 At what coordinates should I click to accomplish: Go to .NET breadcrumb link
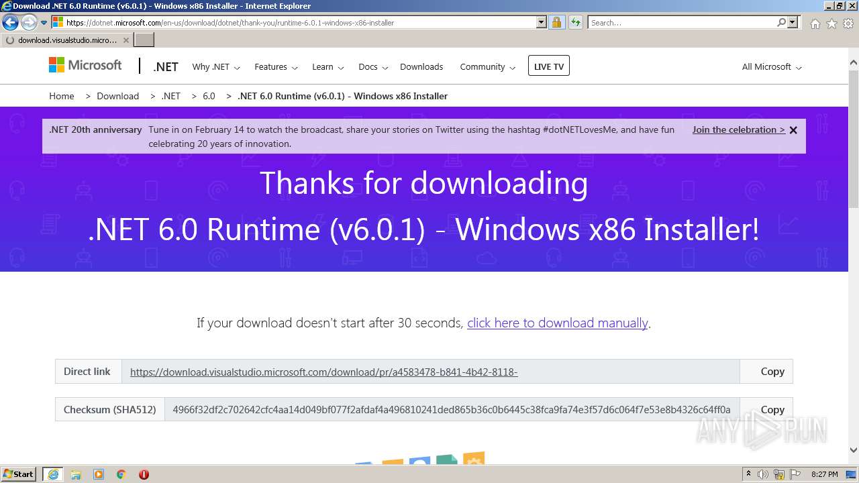[171, 96]
